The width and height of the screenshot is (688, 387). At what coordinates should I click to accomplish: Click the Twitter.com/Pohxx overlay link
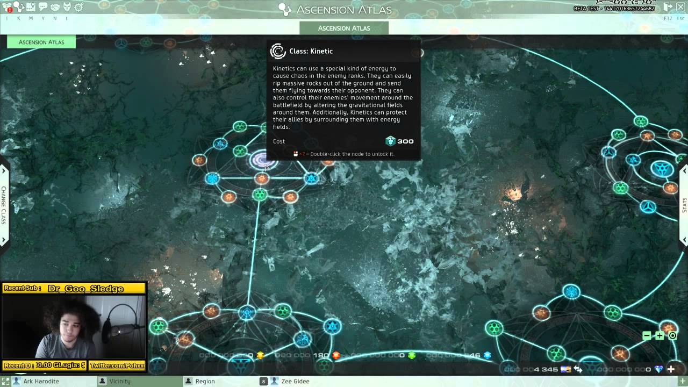pyautogui.click(x=117, y=365)
